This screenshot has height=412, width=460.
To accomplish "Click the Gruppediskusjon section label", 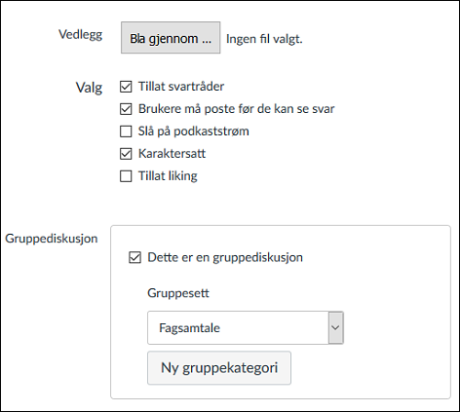I will tap(52, 239).
